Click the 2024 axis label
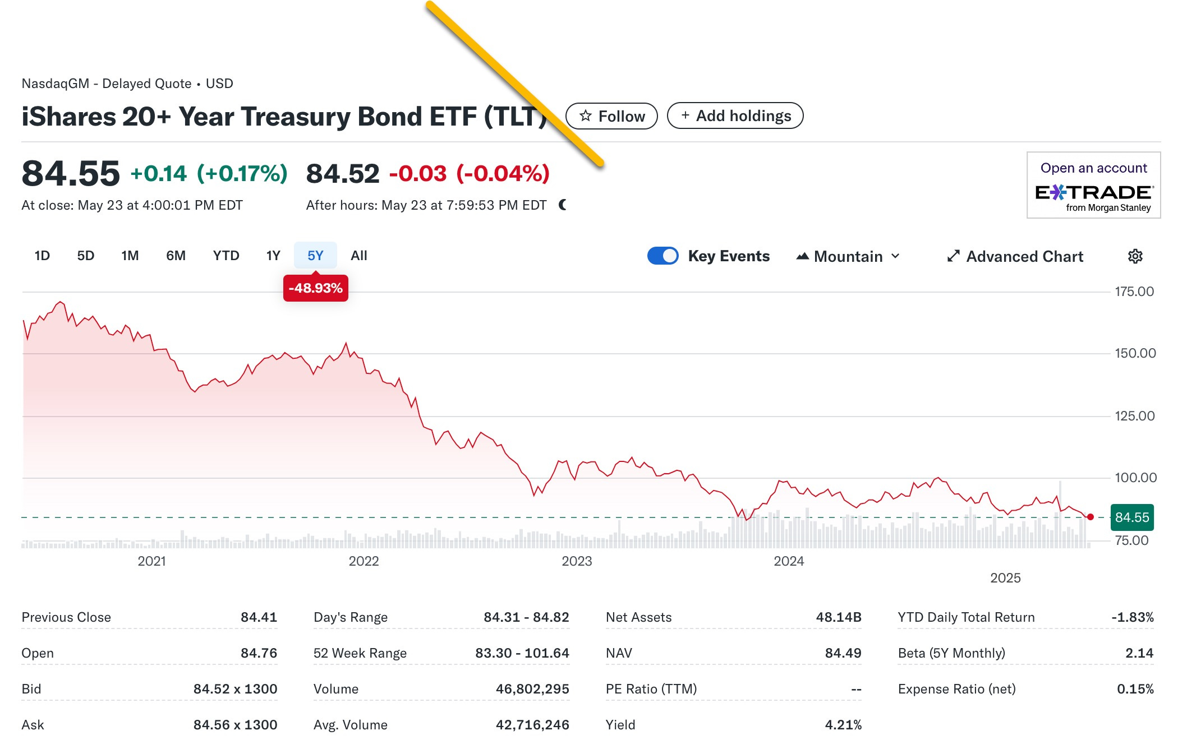This screenshot has height=749, width=1187. (x=789, y=561)
